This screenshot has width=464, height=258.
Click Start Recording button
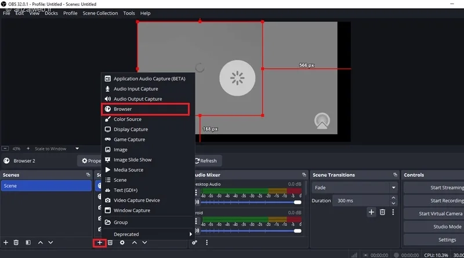(434, 200)
